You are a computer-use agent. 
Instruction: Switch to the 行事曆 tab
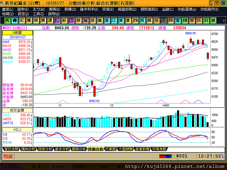point(110,149)
